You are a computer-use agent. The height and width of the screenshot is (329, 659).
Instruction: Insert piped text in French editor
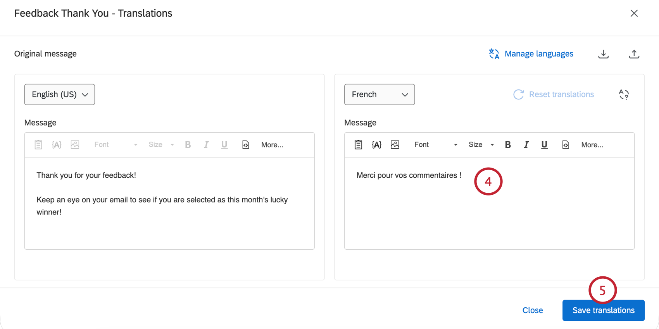[x=376, y=145]
